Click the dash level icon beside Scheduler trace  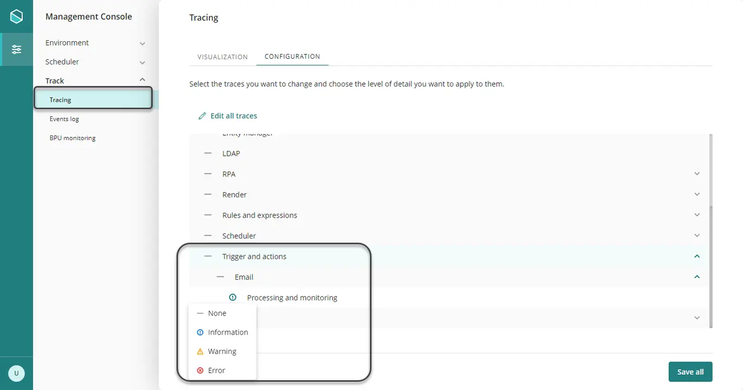click(208, 236)
